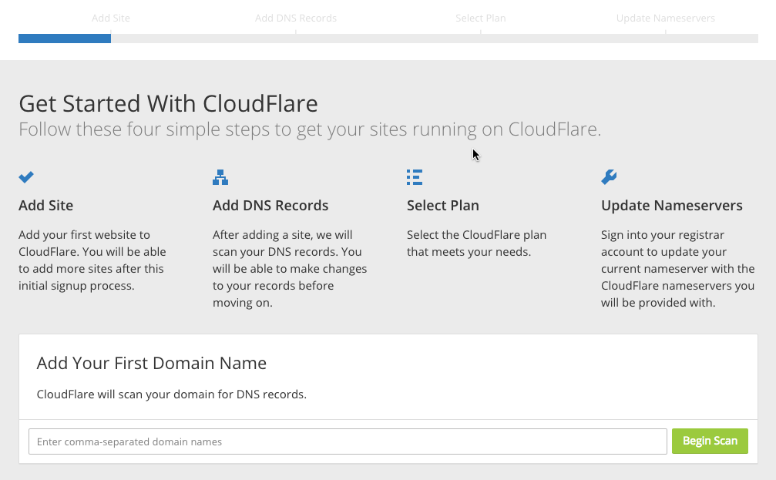Viewport: 776px width, 480px height.
Task: Click the Select Plan list icon
Action: [x=415, y=177]
